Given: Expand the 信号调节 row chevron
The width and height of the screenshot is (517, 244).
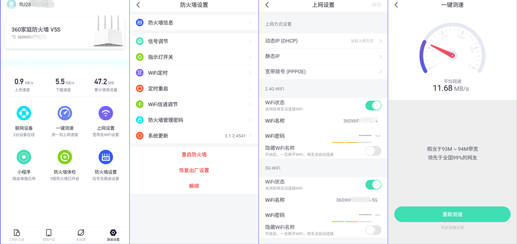Looking at the screenshot, I should pos(250,41).
